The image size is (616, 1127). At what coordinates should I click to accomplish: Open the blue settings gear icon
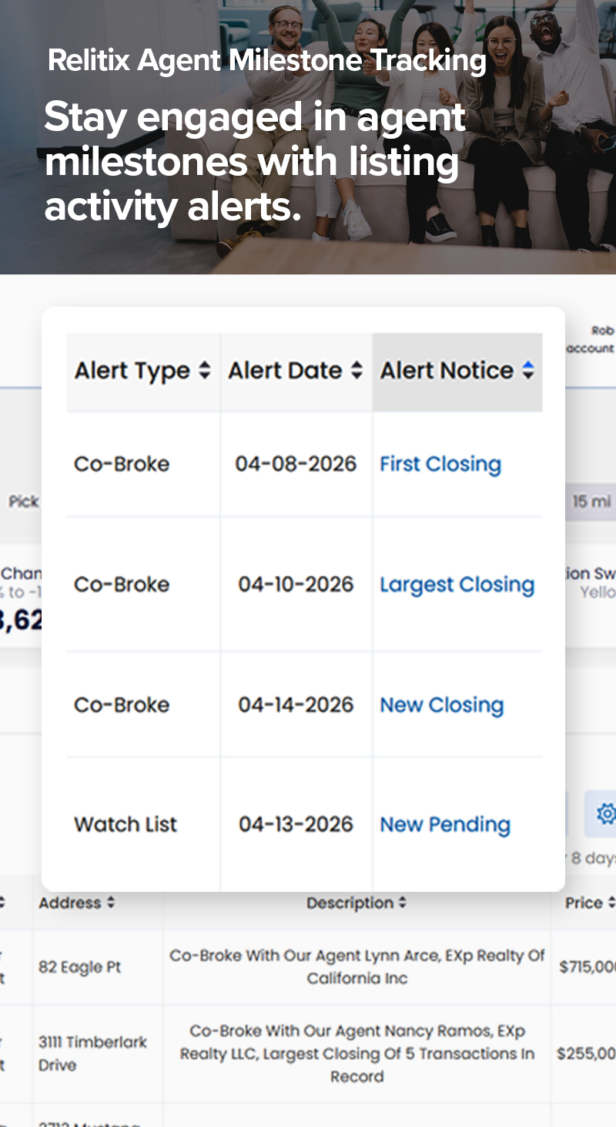[x=607, y=814]
